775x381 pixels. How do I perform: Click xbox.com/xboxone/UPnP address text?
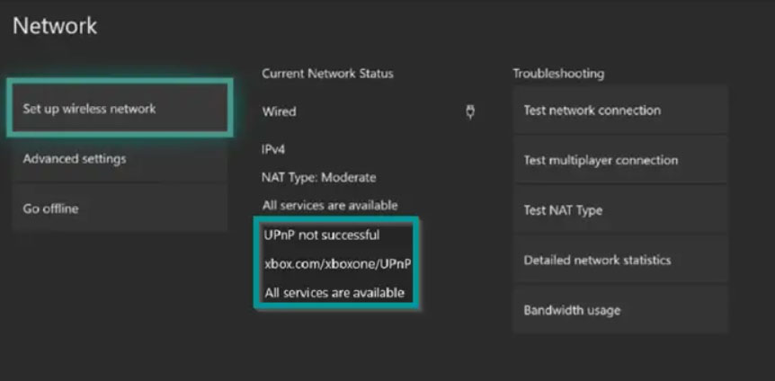pos(337,264)
